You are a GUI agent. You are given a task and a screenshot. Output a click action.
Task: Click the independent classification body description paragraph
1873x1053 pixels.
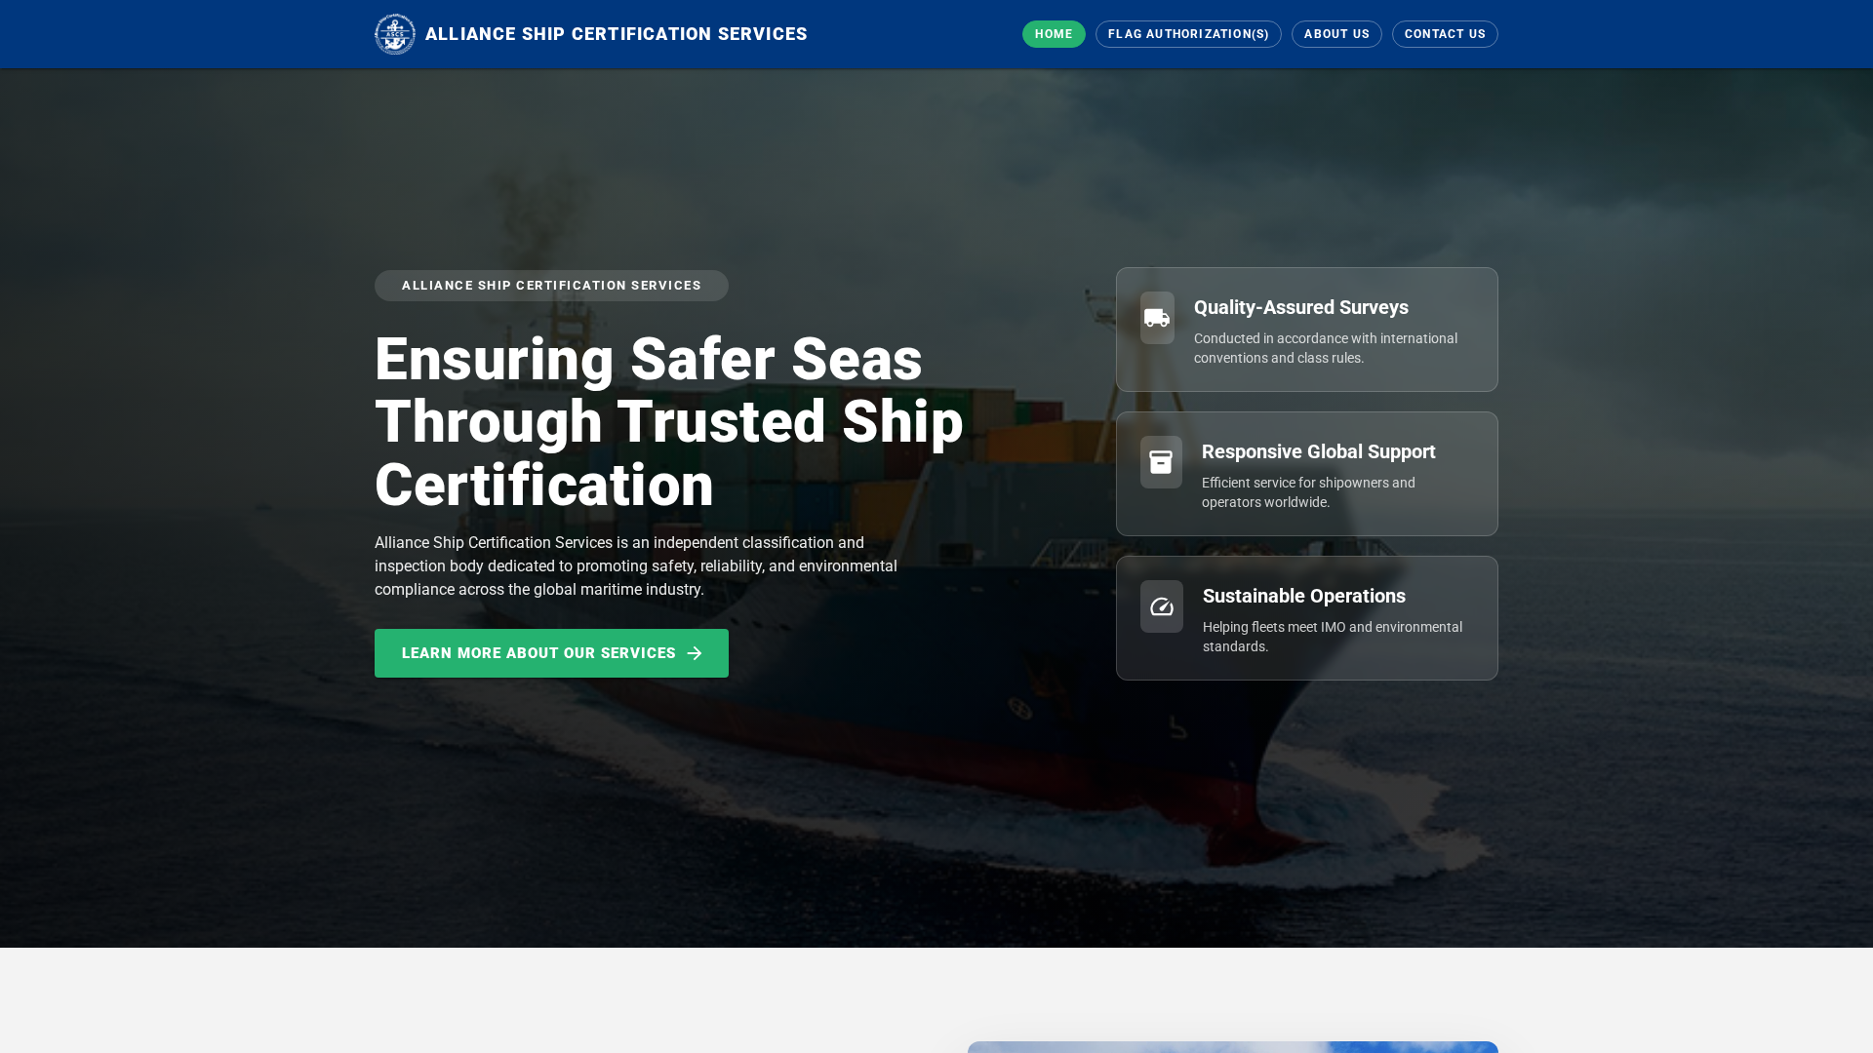point(636,566)
